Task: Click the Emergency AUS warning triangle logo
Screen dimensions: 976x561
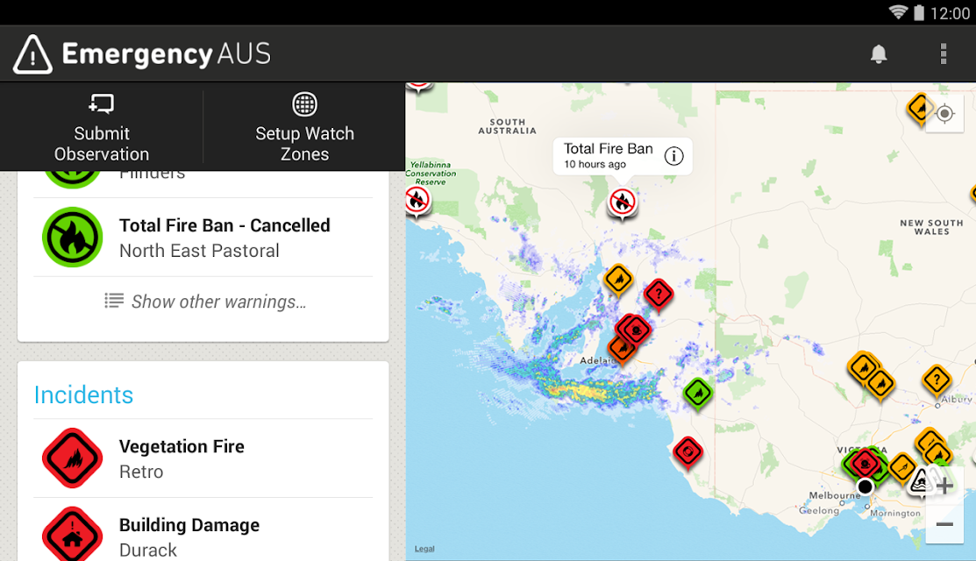Action: click(33, 54)
